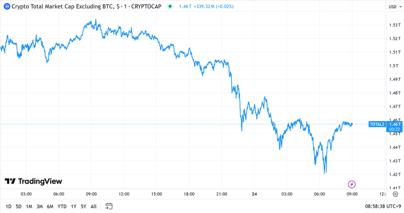
Task: Choose the YTD range
Action: point(62,206)
